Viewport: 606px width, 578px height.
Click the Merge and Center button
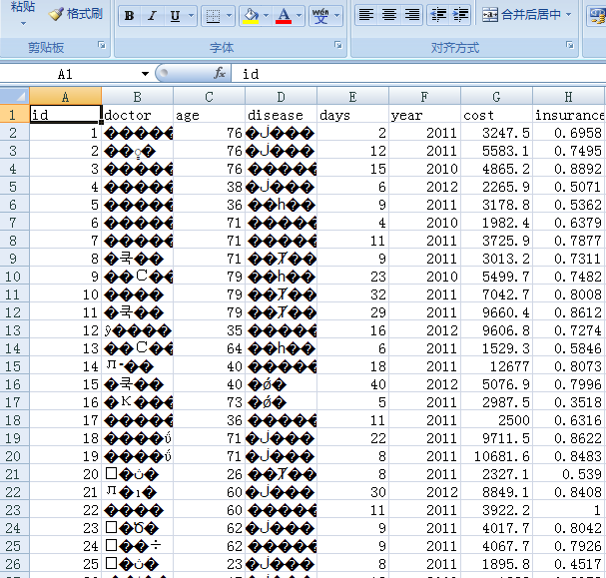pos(526,15)
